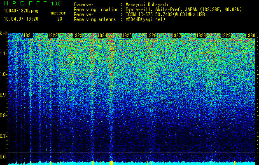
Task: Click the Ovserver label
Action: [84, 5]
